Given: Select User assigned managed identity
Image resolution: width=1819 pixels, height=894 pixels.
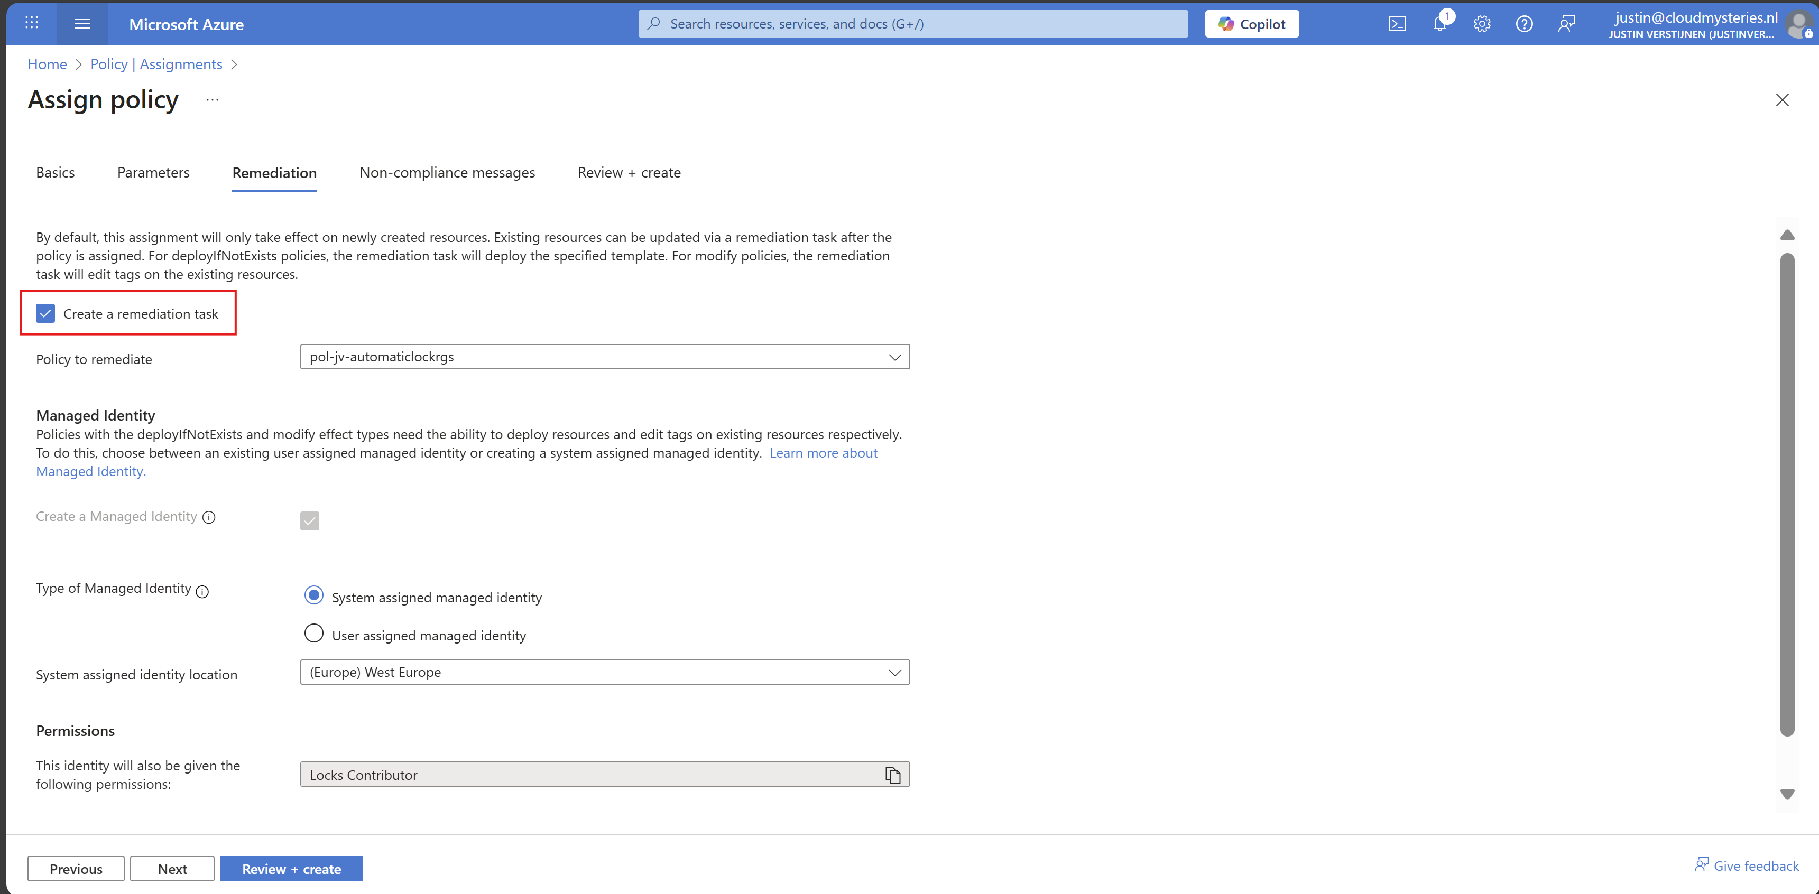Looking at the screenshot, I should (x=313, y=634).
